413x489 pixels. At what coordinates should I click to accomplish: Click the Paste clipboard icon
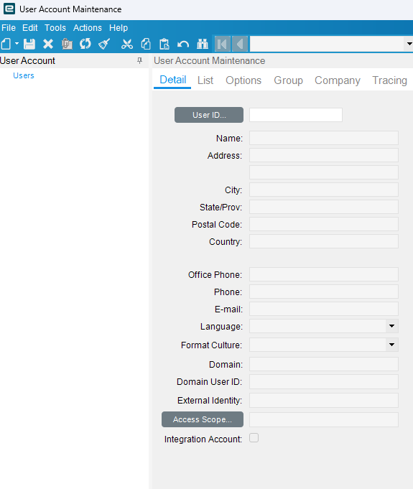[x=164, y=44]
